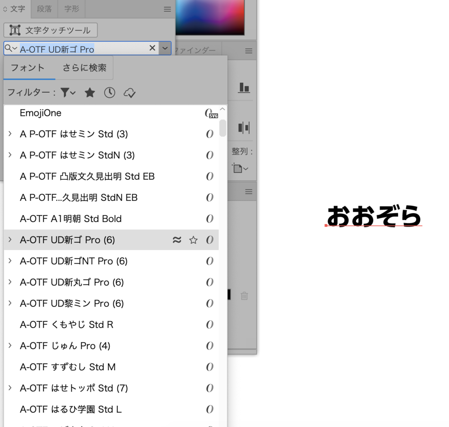Open the font classification filter funnel

(x=68, y=93)
